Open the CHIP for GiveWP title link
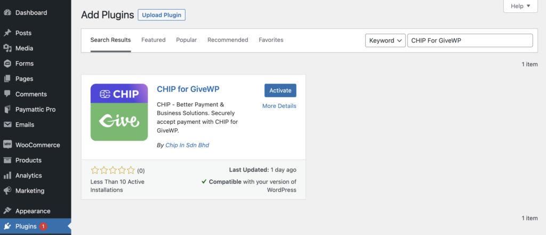Image resolution: width=546 pixels, height=235 pixels. [188, 89]
